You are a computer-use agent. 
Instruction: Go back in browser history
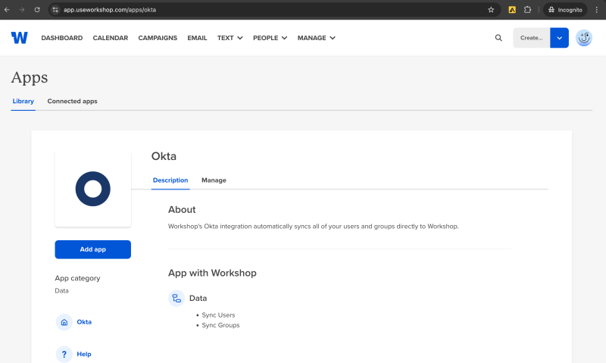coord(7,10)
